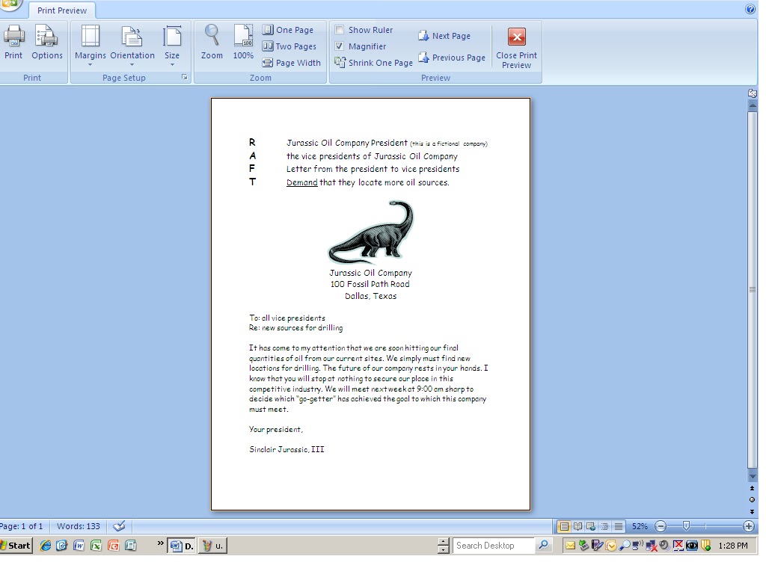
Task: Open the Windows Start menu
Action: (x=16, y=546)
